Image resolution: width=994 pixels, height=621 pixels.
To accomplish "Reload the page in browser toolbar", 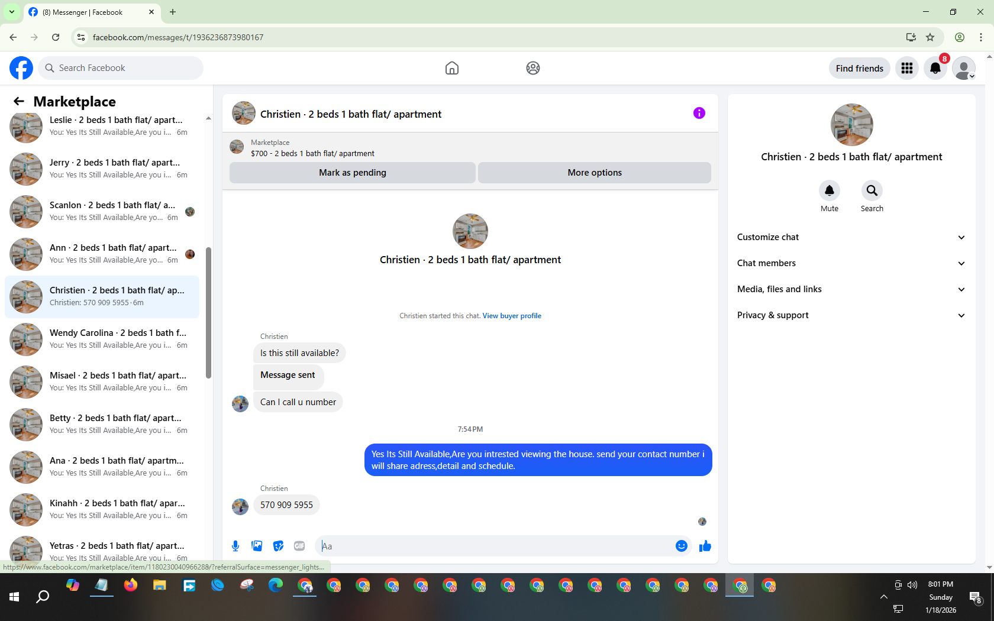I will pyautogui.click(x=56, y=37).
